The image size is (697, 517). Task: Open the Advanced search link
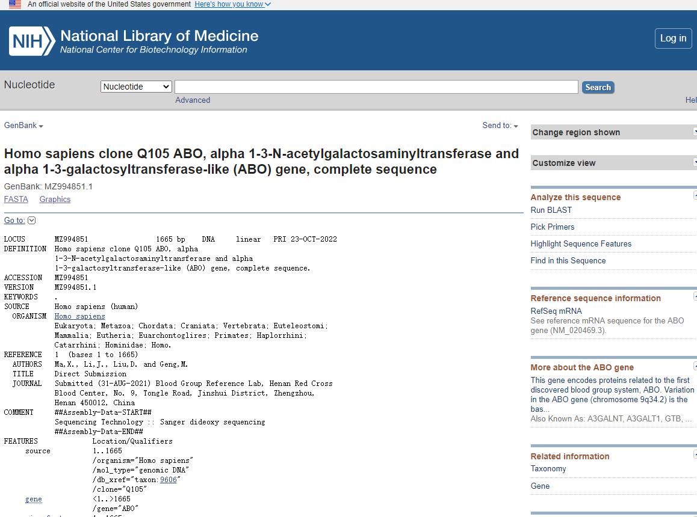click(x=193, y=100)
